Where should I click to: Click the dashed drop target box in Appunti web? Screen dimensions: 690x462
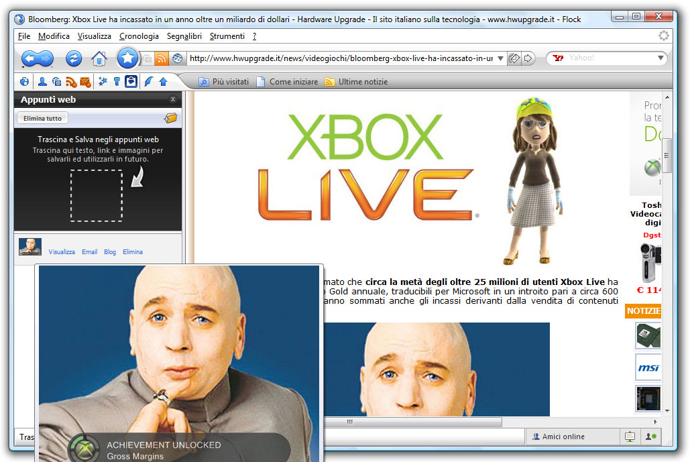point(97,195)
